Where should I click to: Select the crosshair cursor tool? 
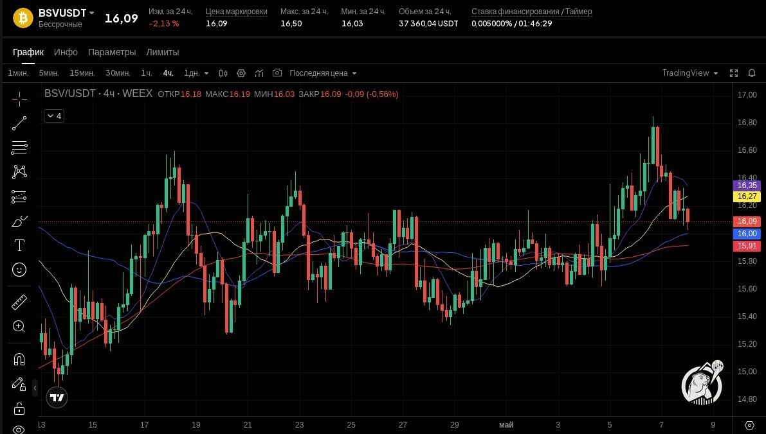click(19, 99)
